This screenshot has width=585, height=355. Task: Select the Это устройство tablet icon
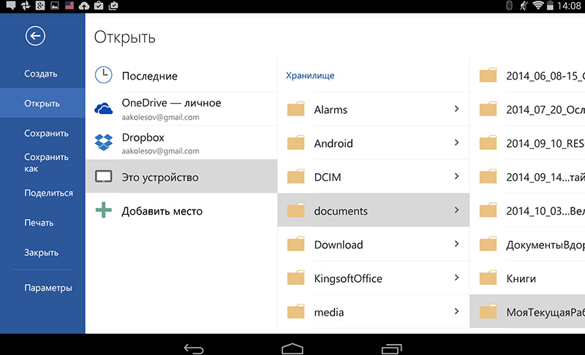coord(104,177)
